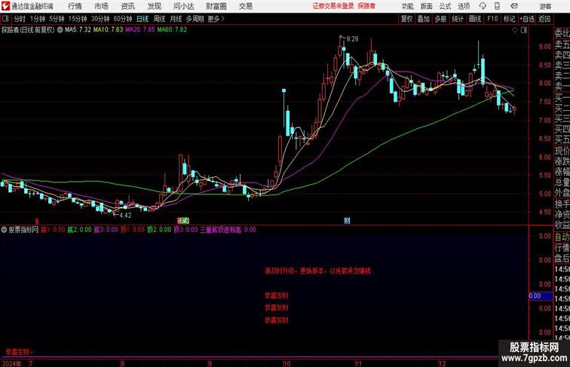This screenshot has width=570, height=367.
Task: Expand the 更多 period options
Action: click(216, 19)
